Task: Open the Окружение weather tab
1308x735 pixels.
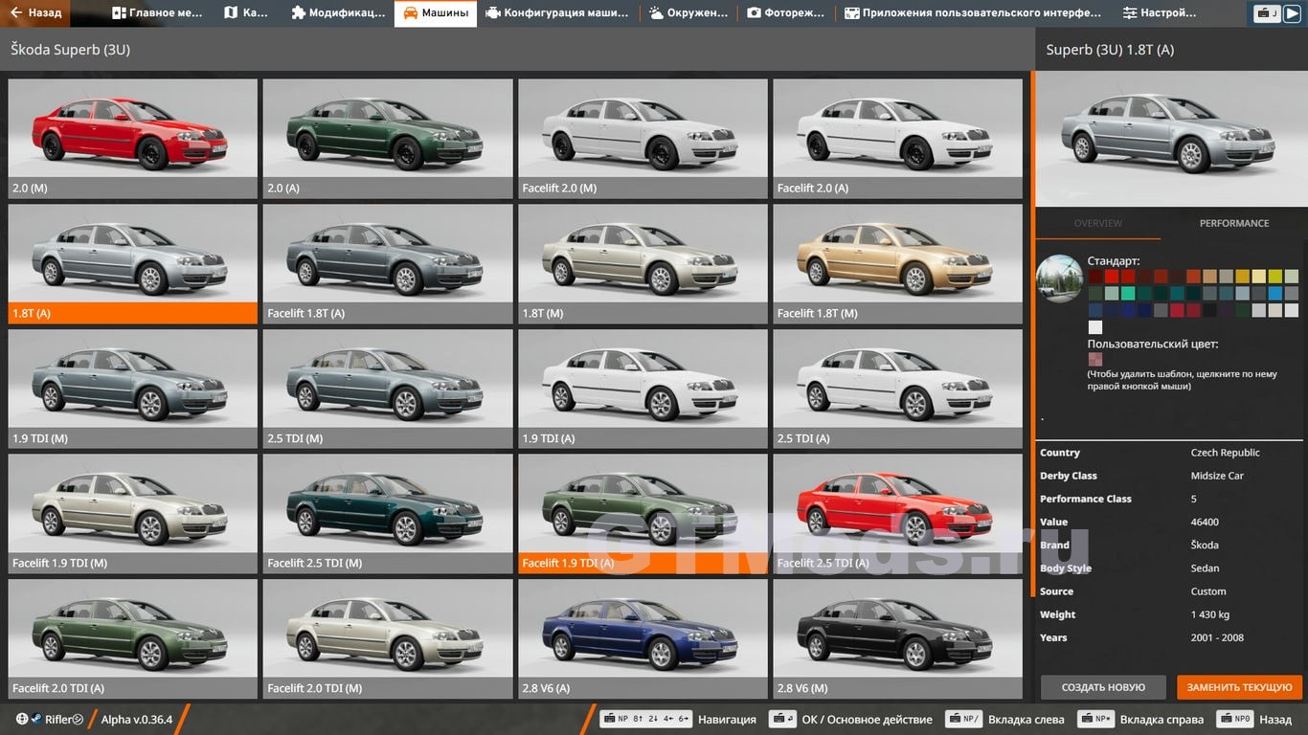Action: click(x=689, y=13)
